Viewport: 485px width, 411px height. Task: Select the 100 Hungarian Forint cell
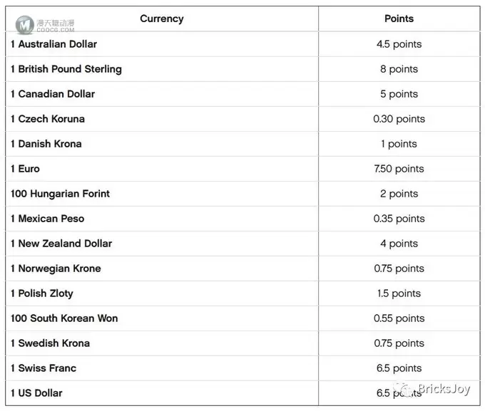(162, 194)
